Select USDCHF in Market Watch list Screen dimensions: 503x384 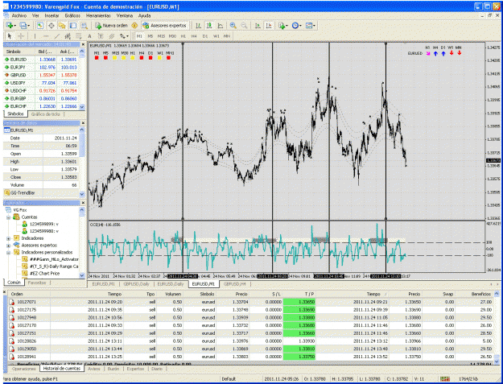coord(41,91)
